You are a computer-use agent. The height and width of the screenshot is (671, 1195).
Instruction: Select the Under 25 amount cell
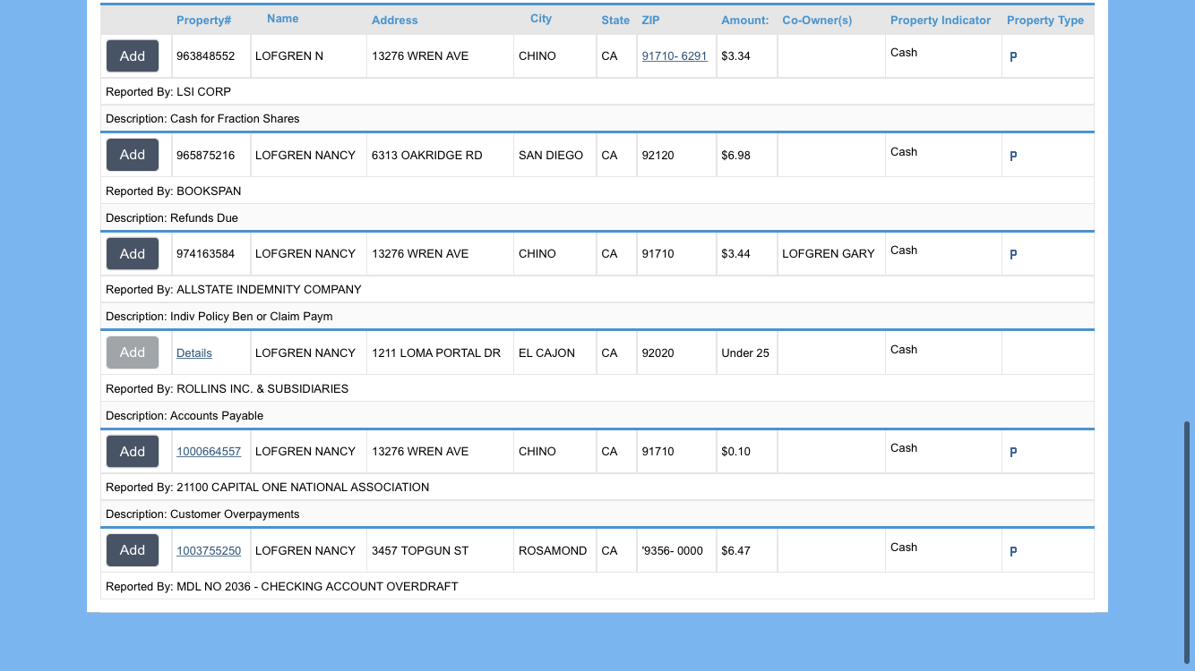(747, 352)
